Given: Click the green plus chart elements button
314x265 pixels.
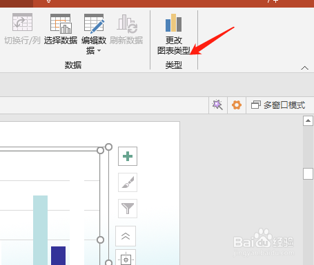Looking at the screenshot, I should pos(128,156).
